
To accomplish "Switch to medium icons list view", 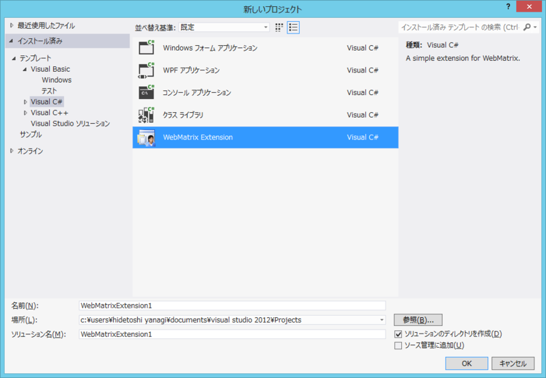I will [x=293, y=27].
